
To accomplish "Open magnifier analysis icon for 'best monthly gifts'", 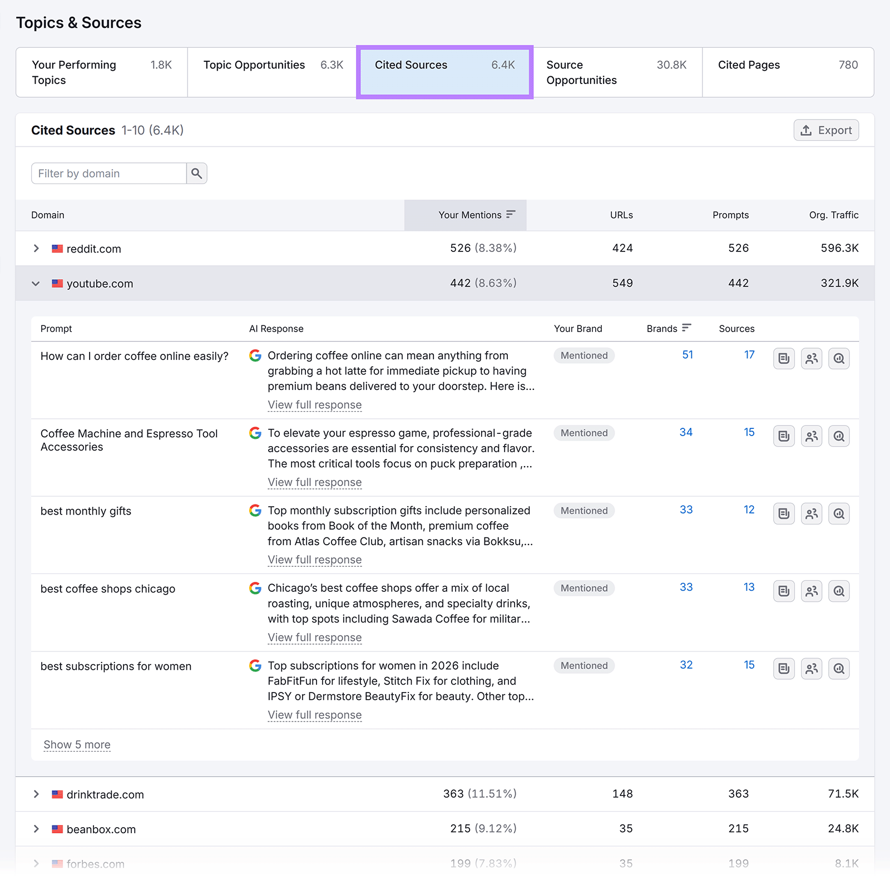I will click(839, 513).
